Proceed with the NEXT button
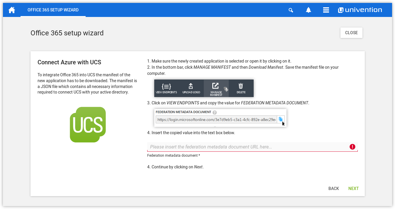The width and height of the screenshot is (395, 209). tap(353, 189)
